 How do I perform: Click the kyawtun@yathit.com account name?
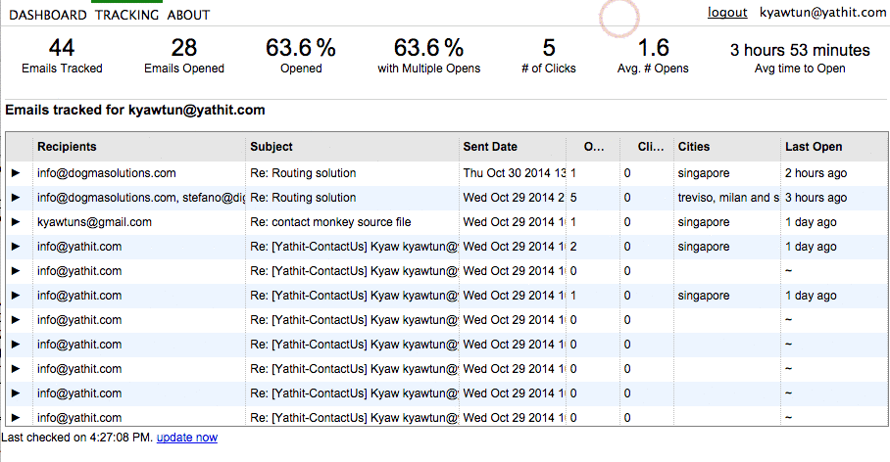point(823,13)
